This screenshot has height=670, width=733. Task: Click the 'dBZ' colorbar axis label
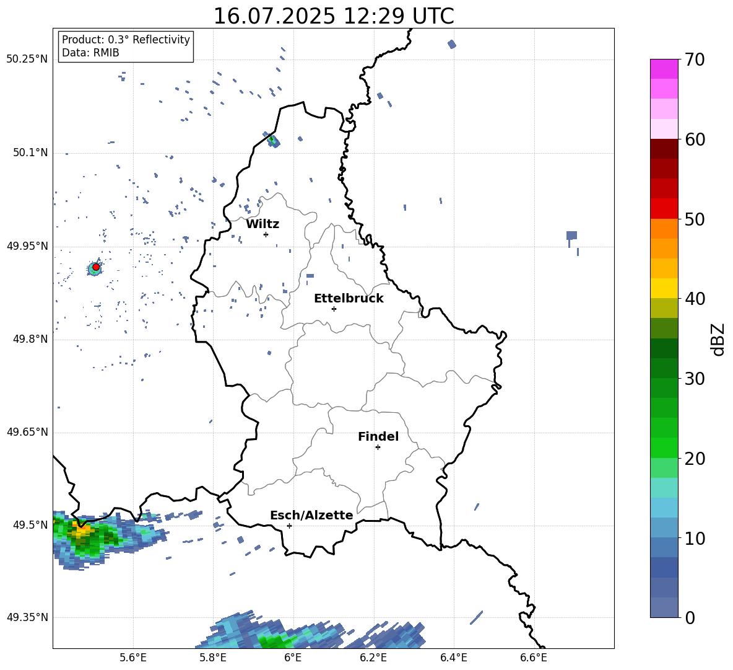[x=719, y=339]
